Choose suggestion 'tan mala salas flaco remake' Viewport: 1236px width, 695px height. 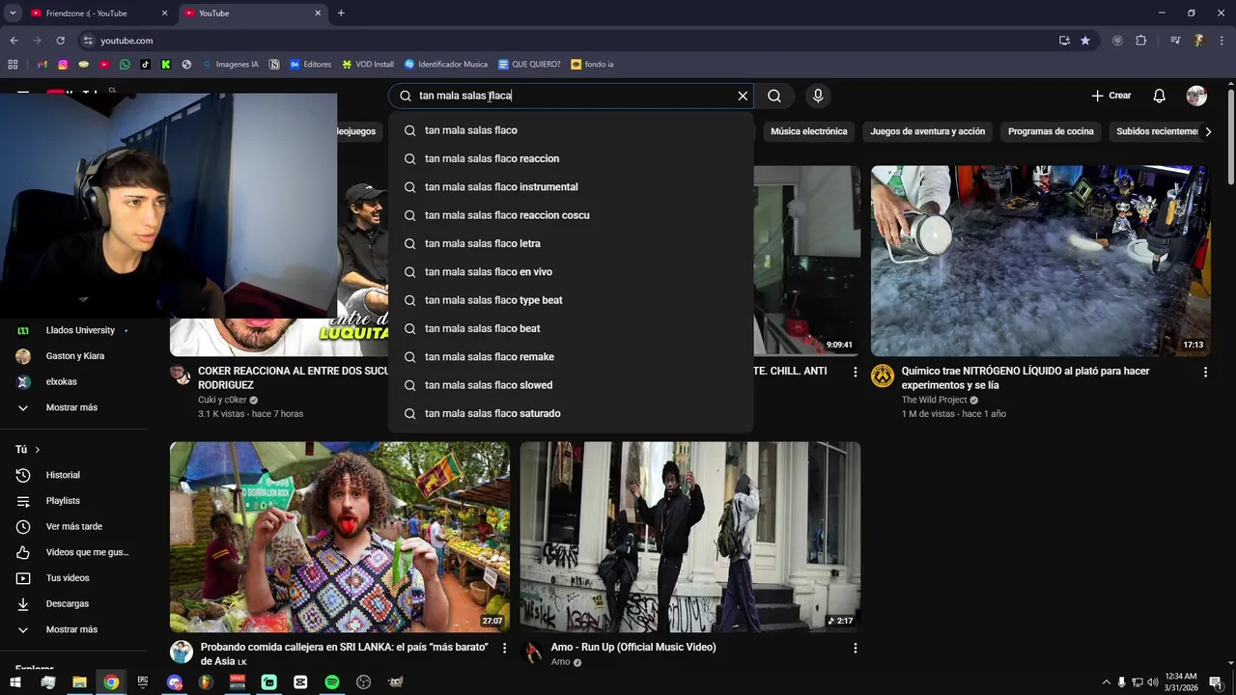pos(571,357)
